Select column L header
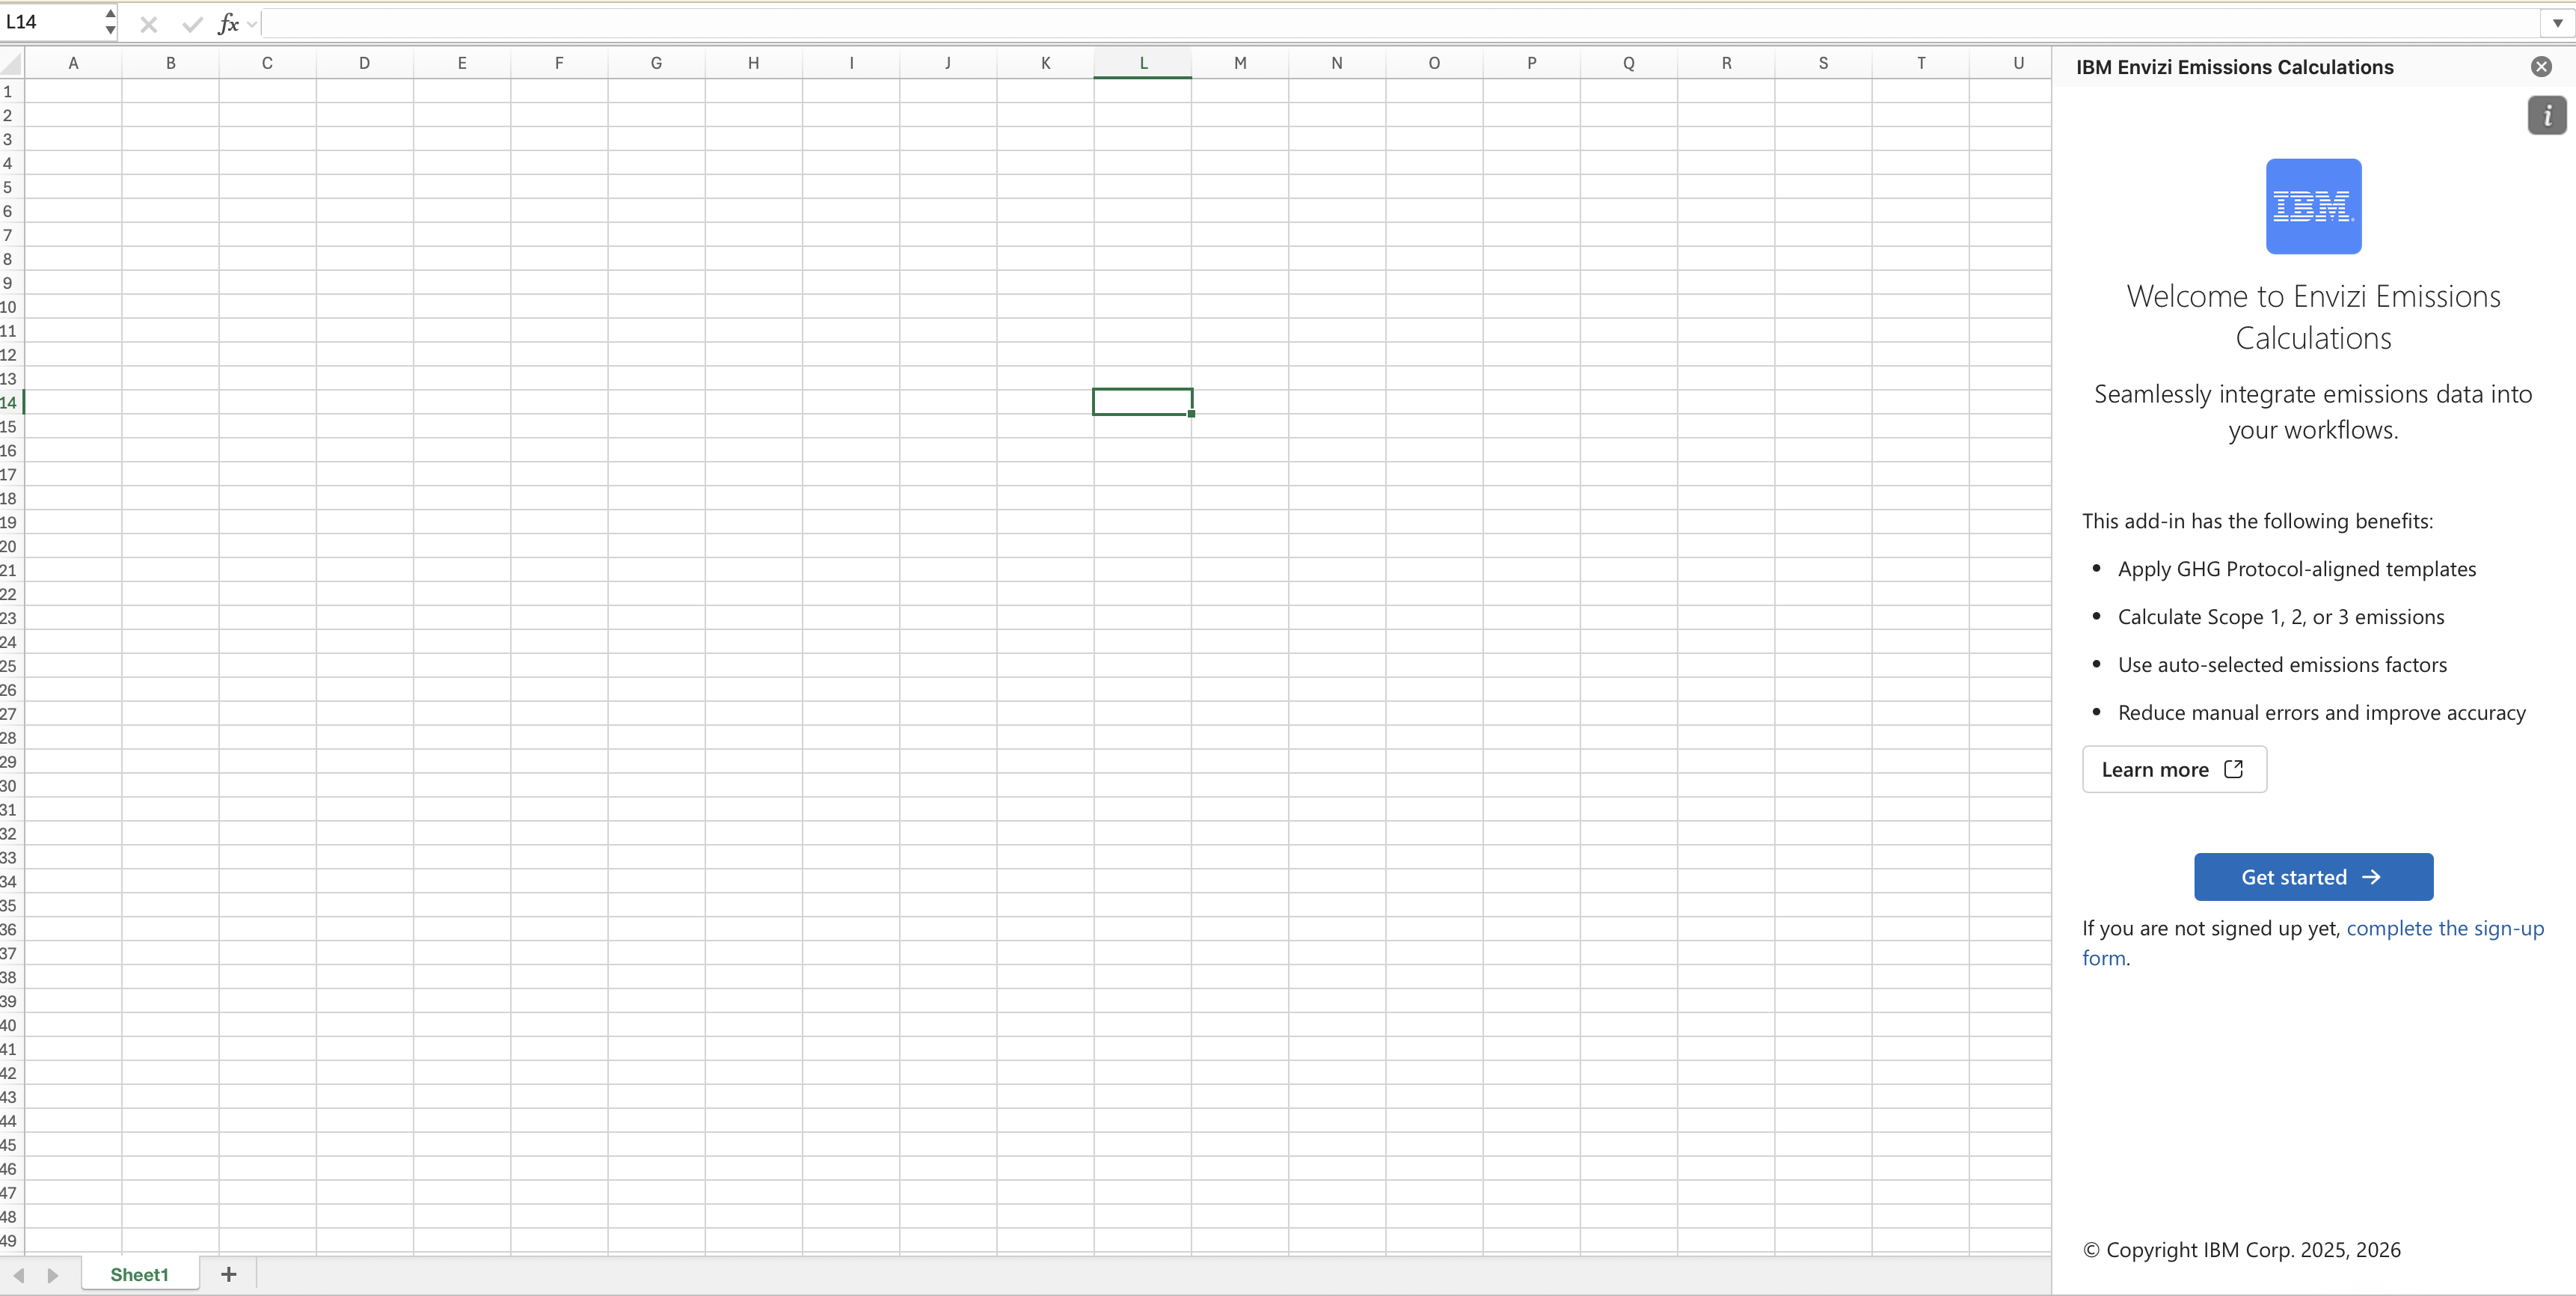The height and width of the screenshot is (1296, 2576). (1143, 63)
